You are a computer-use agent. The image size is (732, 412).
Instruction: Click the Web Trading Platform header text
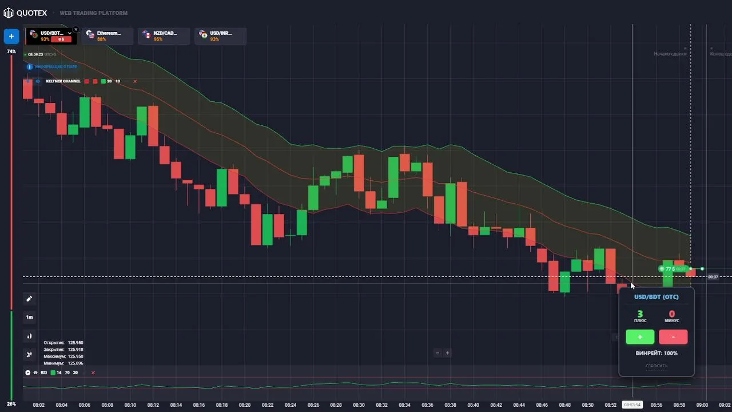pos(94,13)
